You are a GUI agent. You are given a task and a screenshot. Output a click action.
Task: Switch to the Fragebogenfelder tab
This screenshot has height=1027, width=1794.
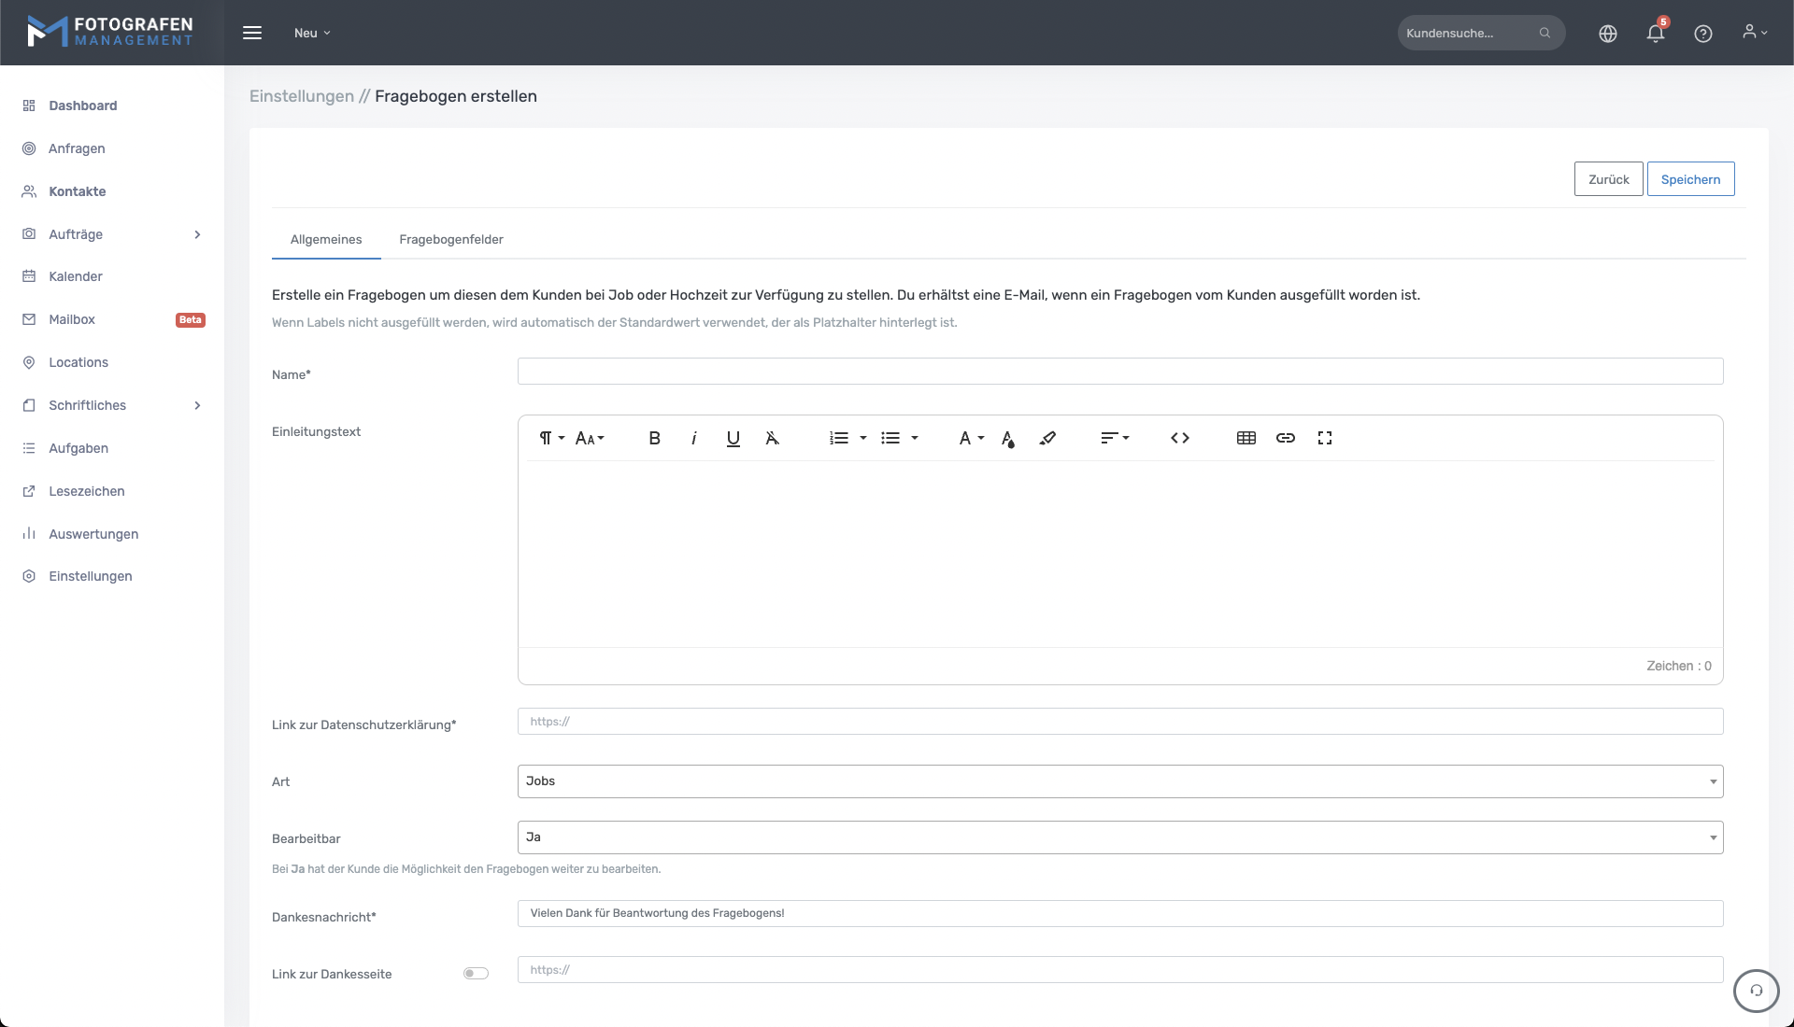coord(450,239)
